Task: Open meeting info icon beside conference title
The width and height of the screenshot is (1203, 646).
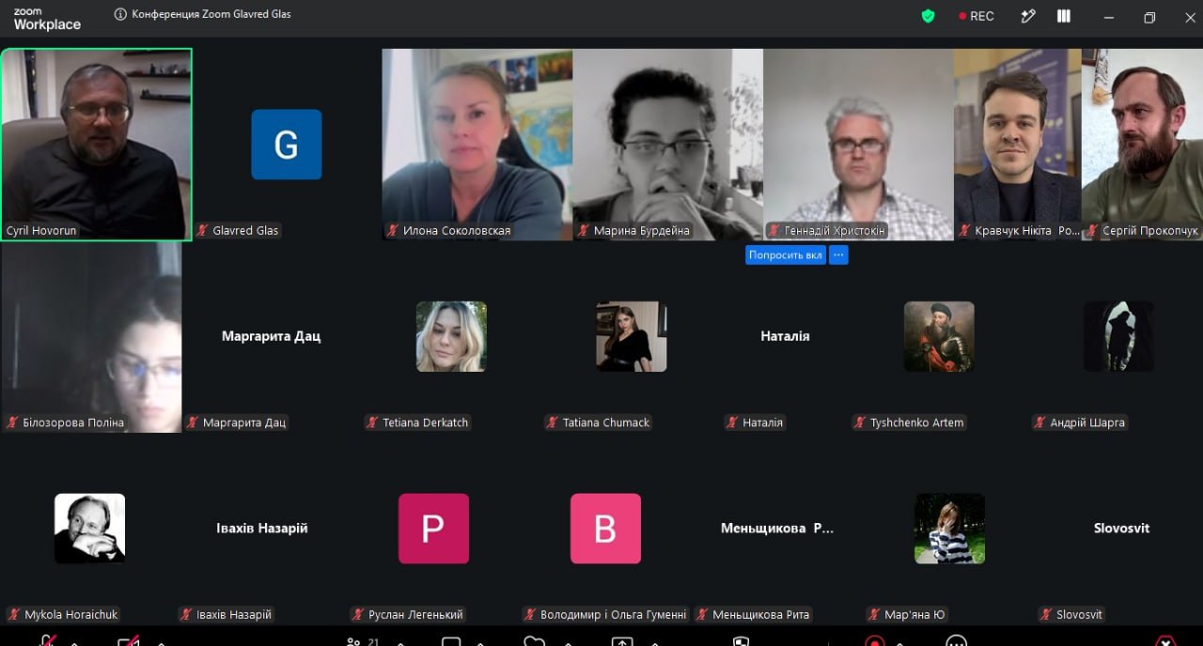Action: 120,14
